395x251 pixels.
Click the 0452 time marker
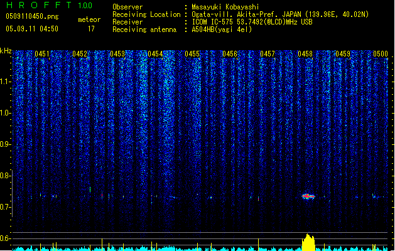click(x=80, y=54)
